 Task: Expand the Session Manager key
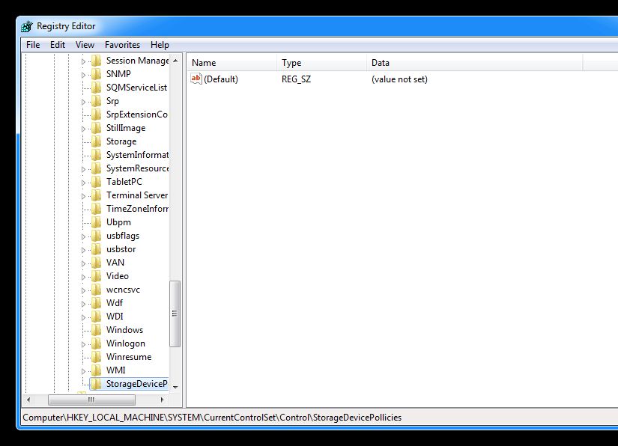83,61
